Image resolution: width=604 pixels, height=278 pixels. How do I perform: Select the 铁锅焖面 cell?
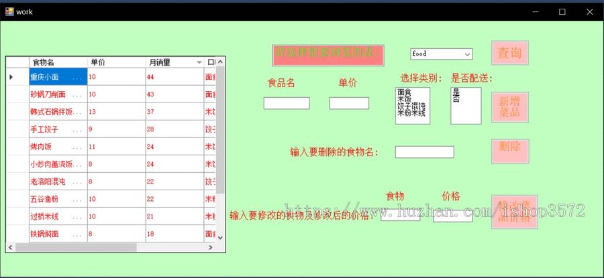(58, 234)
